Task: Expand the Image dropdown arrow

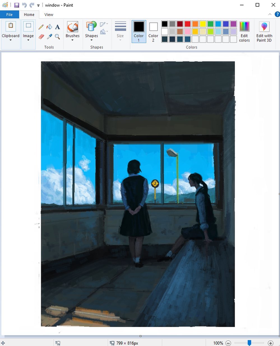Action: (x=28, y=40)
